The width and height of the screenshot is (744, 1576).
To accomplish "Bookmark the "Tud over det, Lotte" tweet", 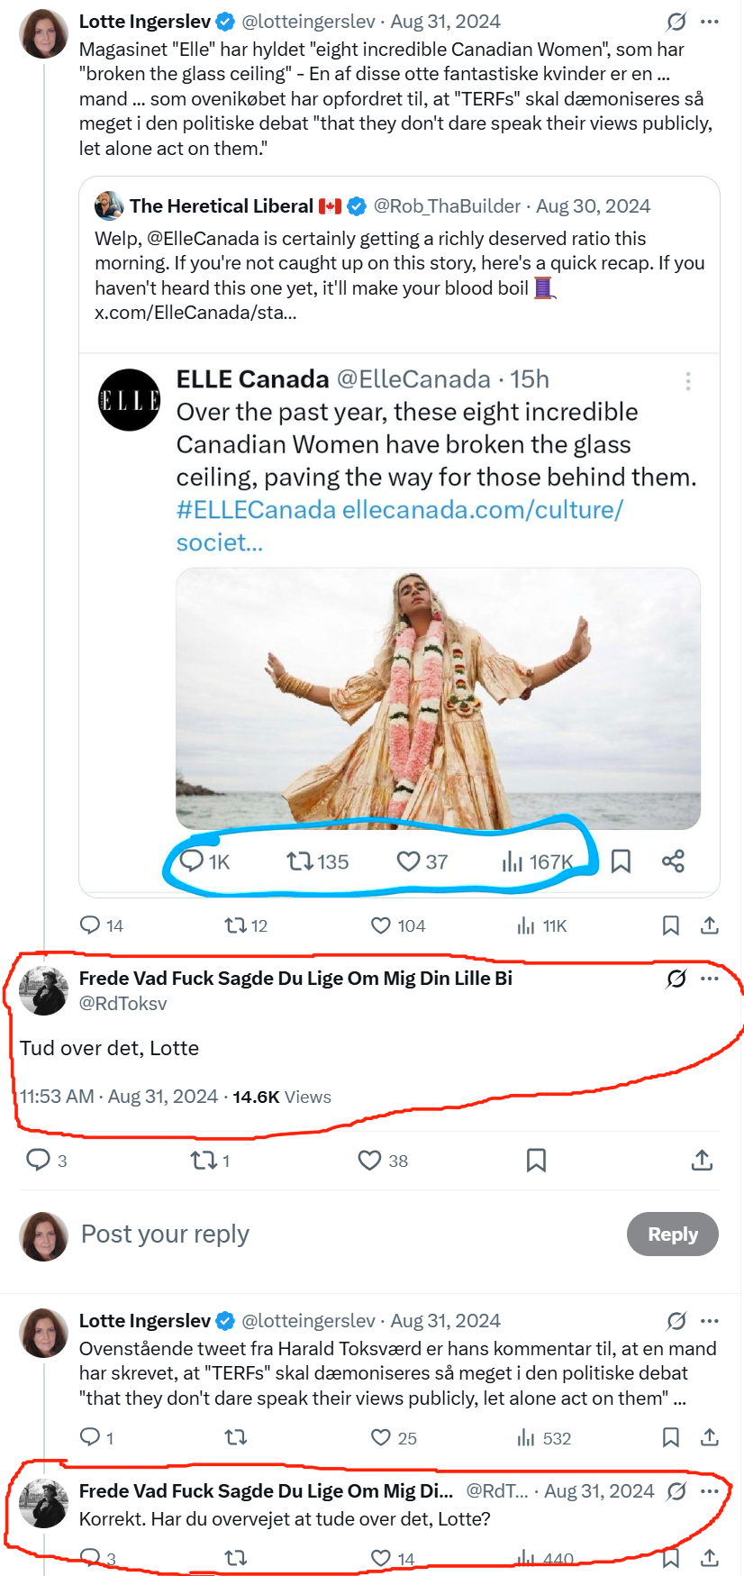I will [x=536, y=1161].
